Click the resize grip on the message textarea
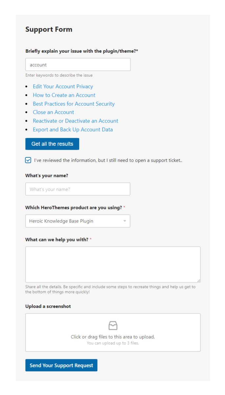This screenshot has height=395, width=225. click(198, 280)
